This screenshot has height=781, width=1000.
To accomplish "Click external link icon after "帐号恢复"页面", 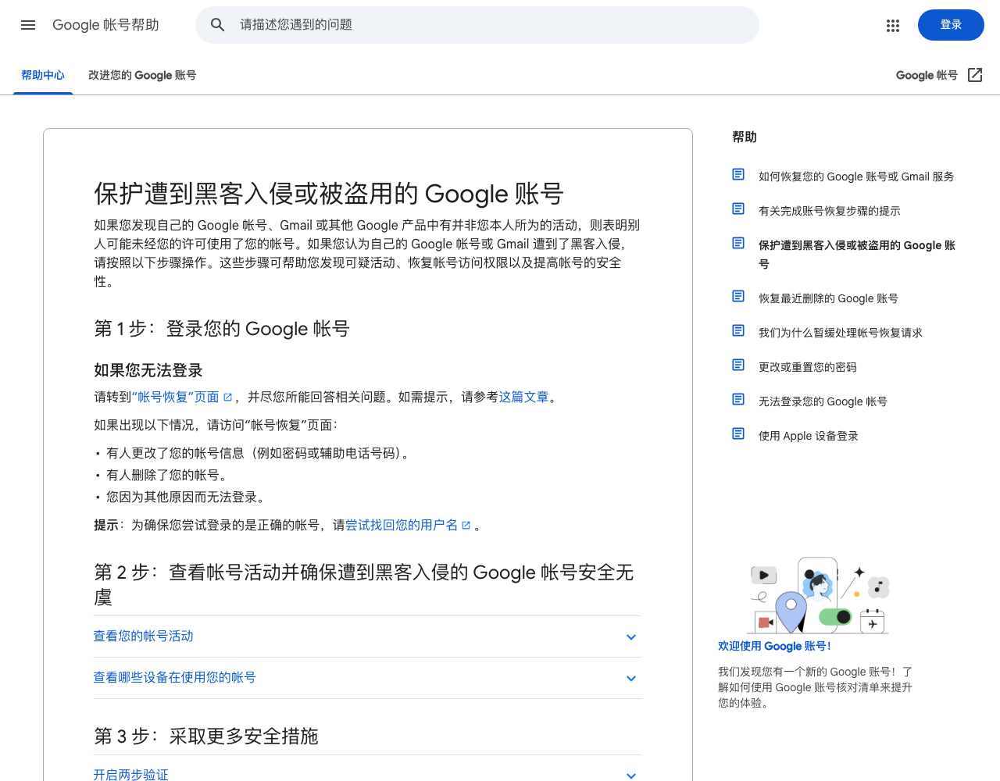I will [227, 398].
